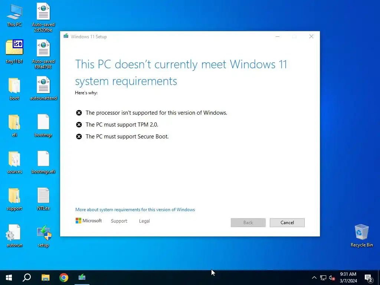380x285 pixels.
Task: Select the efi folder on desktop
Action: click(14, 125)
